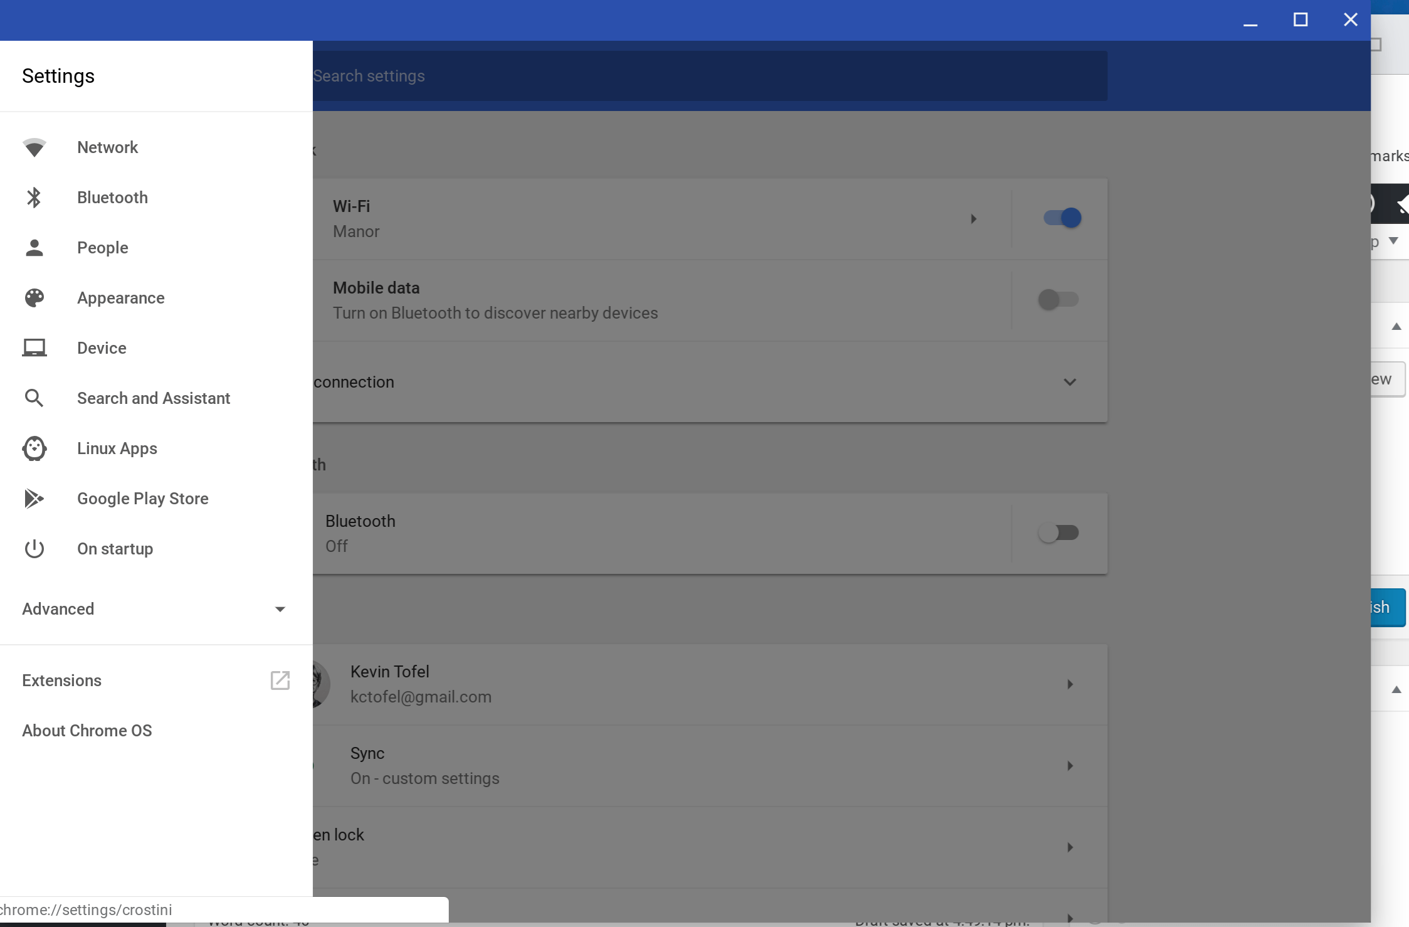Click the Appearance settings icon
This screenshot has width=1409, height=927.
point(34,297)
